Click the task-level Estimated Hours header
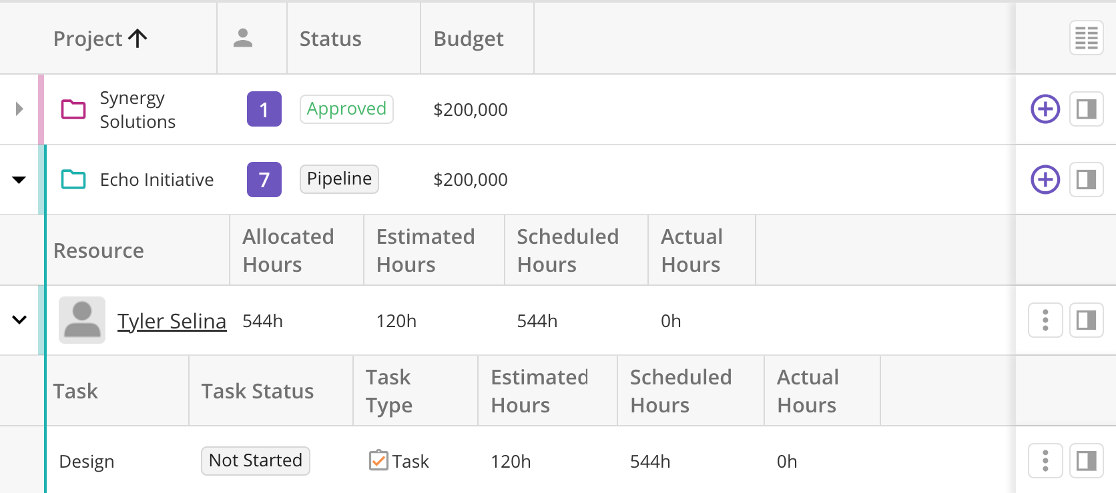 click(x=539, y=391)
